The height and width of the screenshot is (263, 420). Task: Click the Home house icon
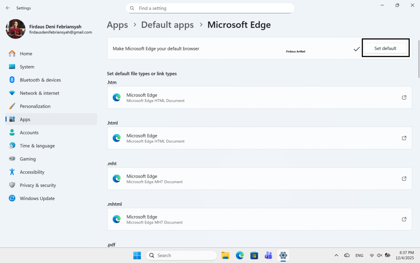[12, 53]
